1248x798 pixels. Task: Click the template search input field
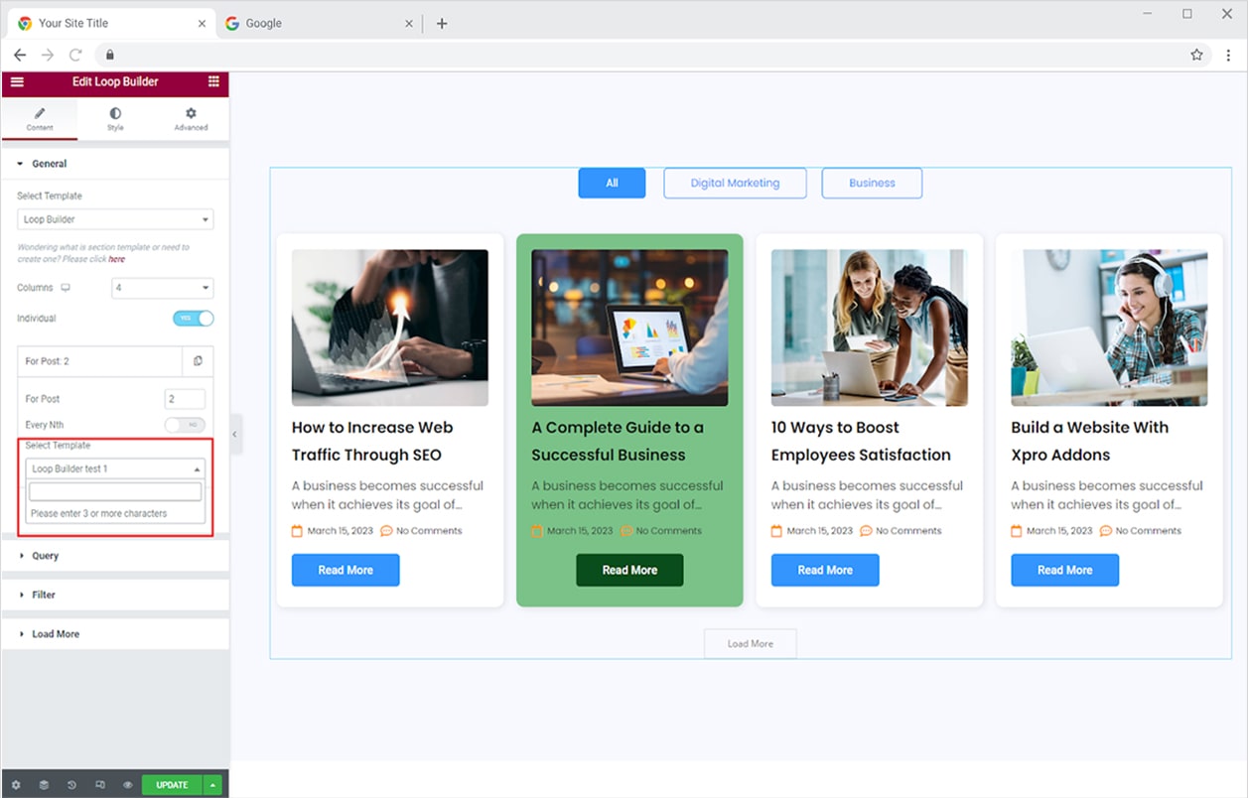tap(115, 492)
